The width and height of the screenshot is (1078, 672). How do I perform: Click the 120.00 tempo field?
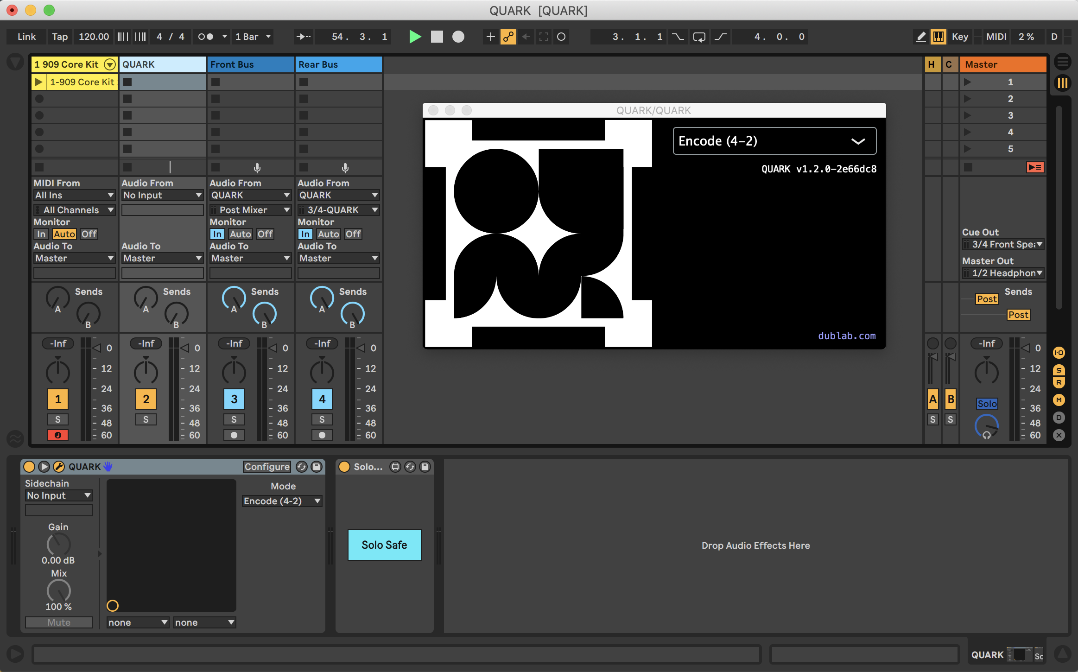pos(94,37)
